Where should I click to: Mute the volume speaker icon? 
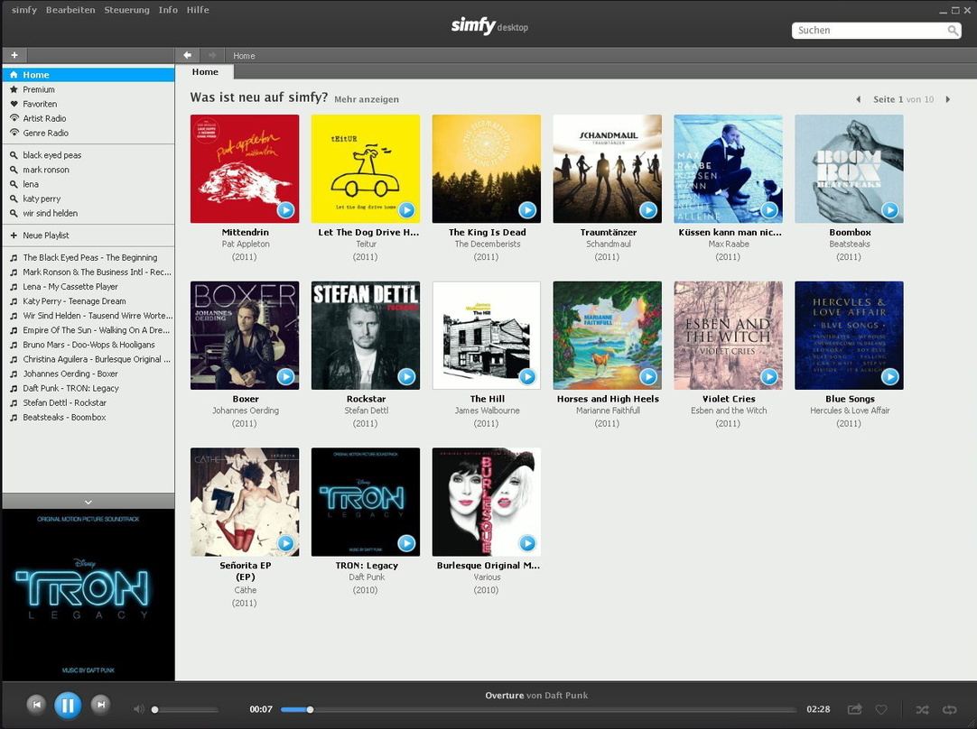(x=138, y=709)
